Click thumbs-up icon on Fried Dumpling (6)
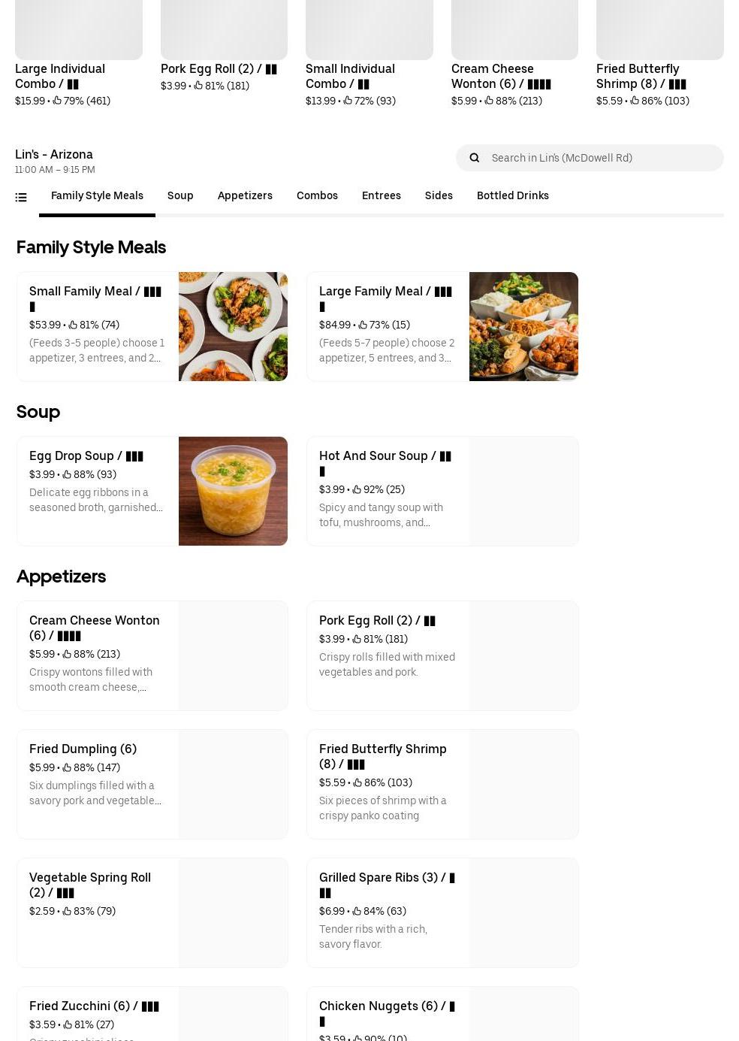Image resolution: width=739 pixels, height=1041 pixels. click(x=67, y=768)
